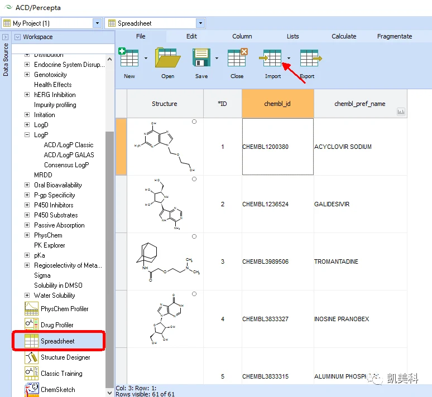Viewport: 432px width, 397px height.
Task: Click the Workspace tree scrollbar down arrow
Action: (x=109, y=393)
